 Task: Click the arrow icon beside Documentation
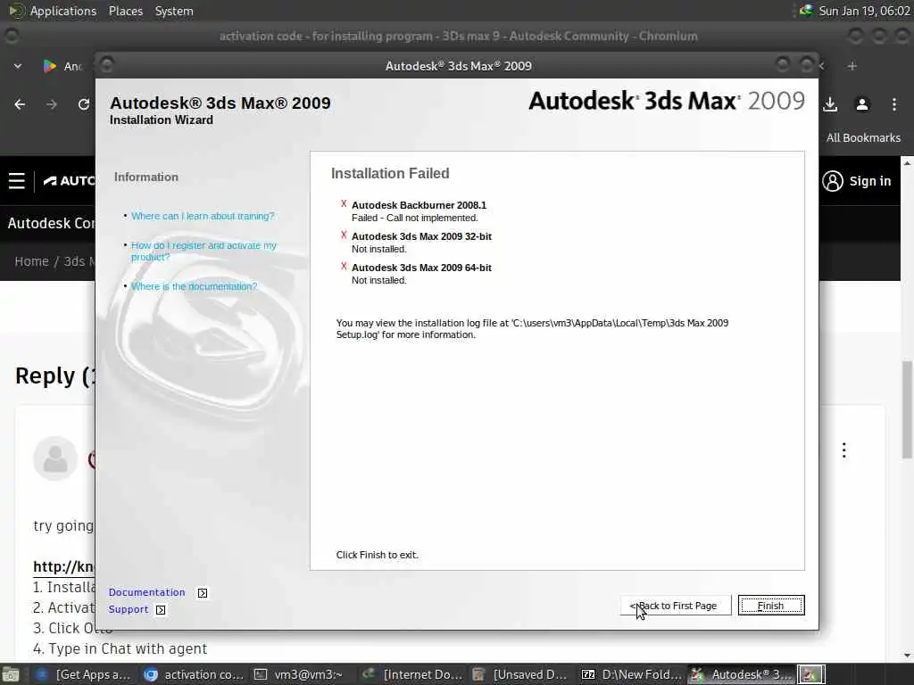[x=203, y=593]
